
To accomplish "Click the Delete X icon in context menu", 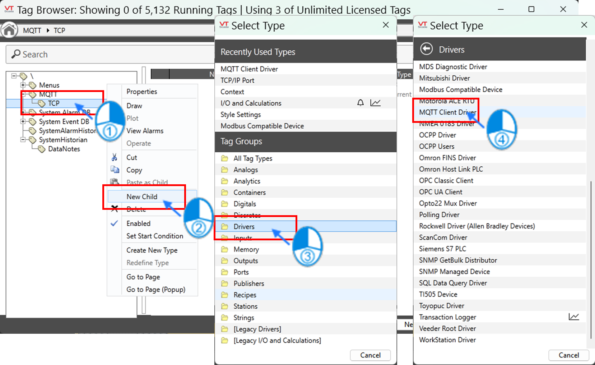I will (114, 209).
